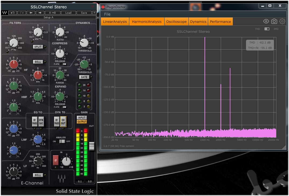Click the A→B copy button

coord(52,13)
